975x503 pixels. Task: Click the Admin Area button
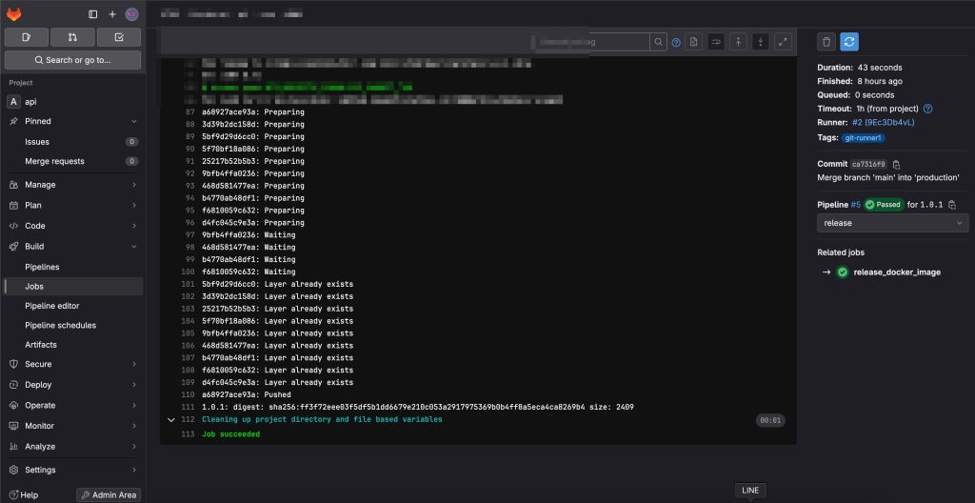[x=109, y=494]
